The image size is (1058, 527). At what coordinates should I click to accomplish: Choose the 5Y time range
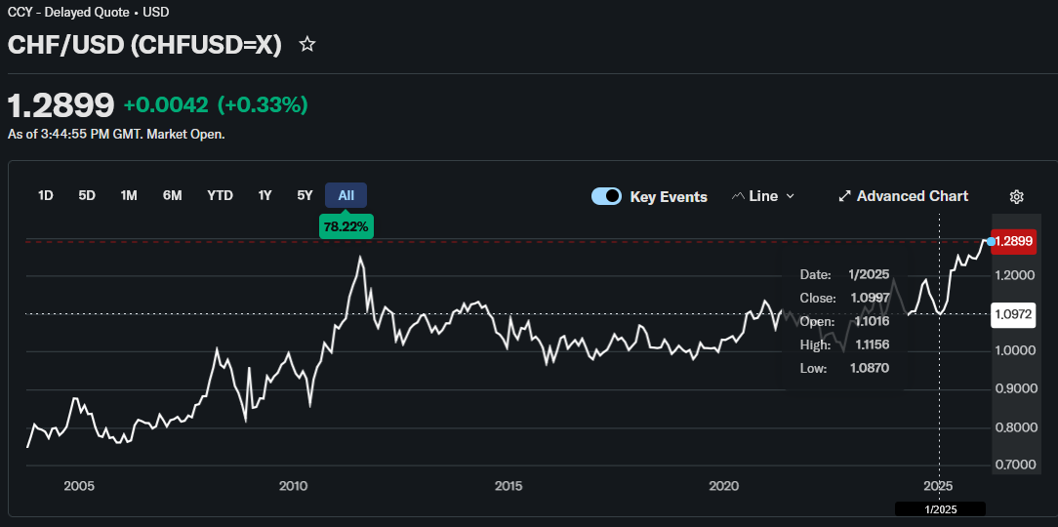click(x=305, y=195)
